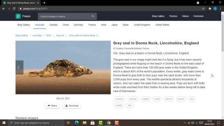Click the outdoor tag
Viewport: 224px width, 126px height.
tap(120, 99)
